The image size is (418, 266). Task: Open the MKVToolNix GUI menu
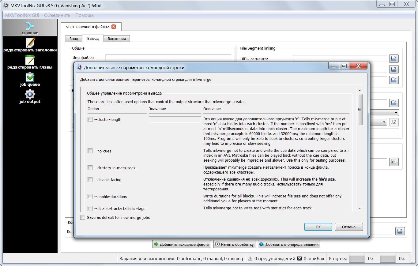pos(22,15)
